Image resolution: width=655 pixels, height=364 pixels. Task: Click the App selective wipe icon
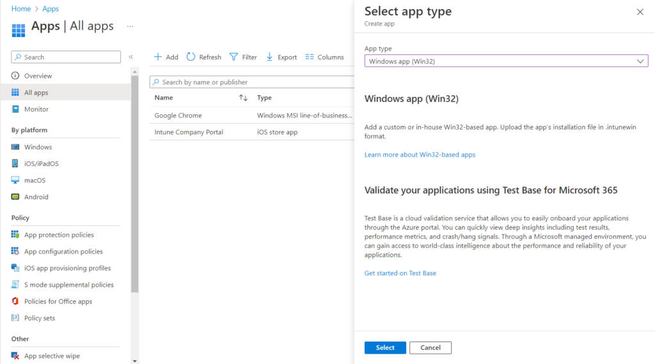15,356
